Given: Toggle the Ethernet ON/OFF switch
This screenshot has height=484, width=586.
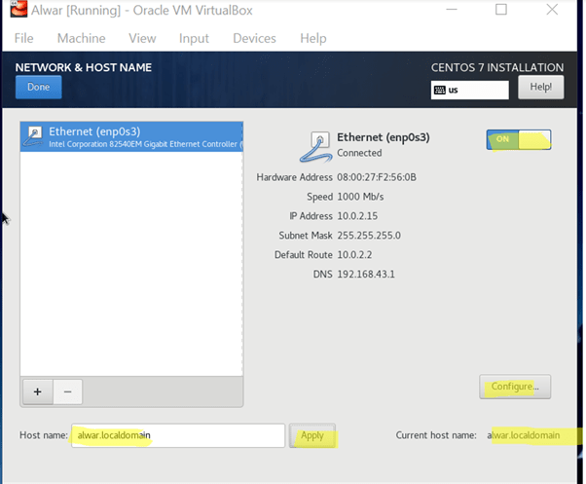Looking at the screenshot, I should (x=518, y=139).
